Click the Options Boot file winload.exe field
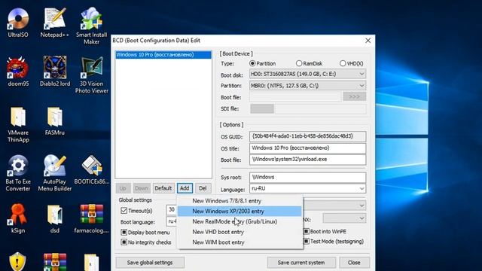Viewport: 482px width, 271px height. [308, 160]
